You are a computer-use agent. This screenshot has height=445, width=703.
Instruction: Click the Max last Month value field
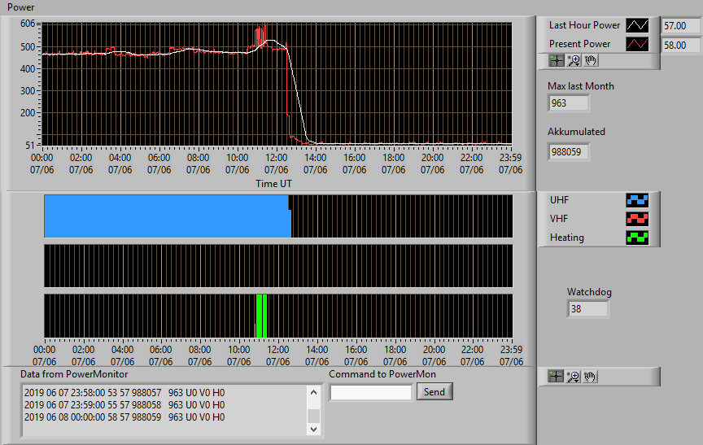[568, 103]
